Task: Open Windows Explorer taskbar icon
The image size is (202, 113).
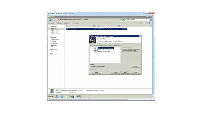Action: 67,97
